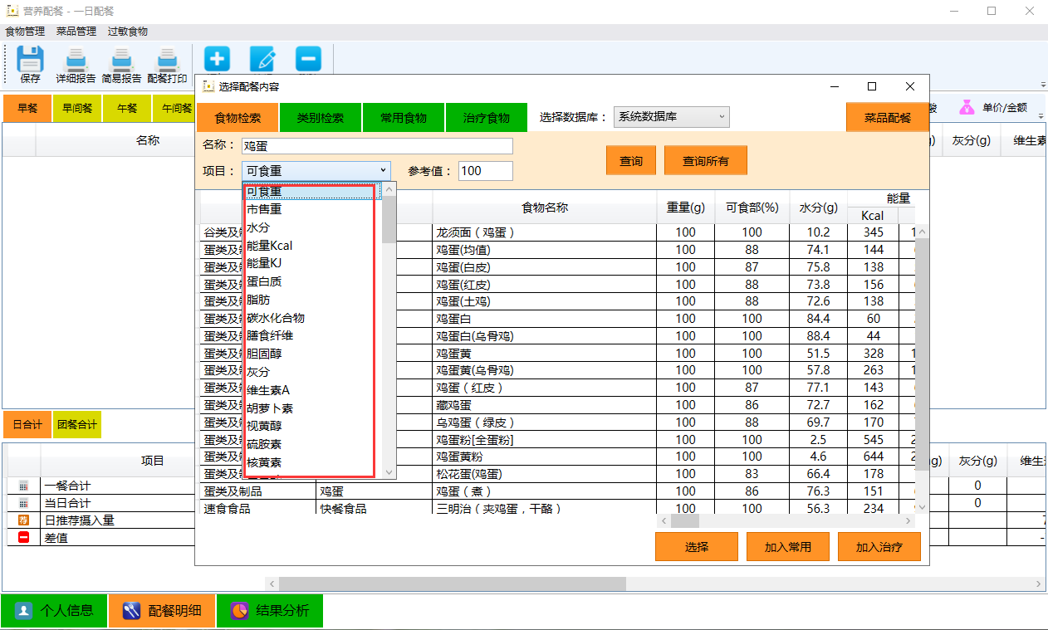
Task: Select 蛋白质 in the item dropdown list
Action: 264,282
